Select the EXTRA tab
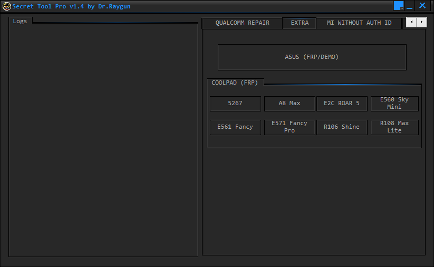This screenshot has height=267, width=434. (300, 23)
